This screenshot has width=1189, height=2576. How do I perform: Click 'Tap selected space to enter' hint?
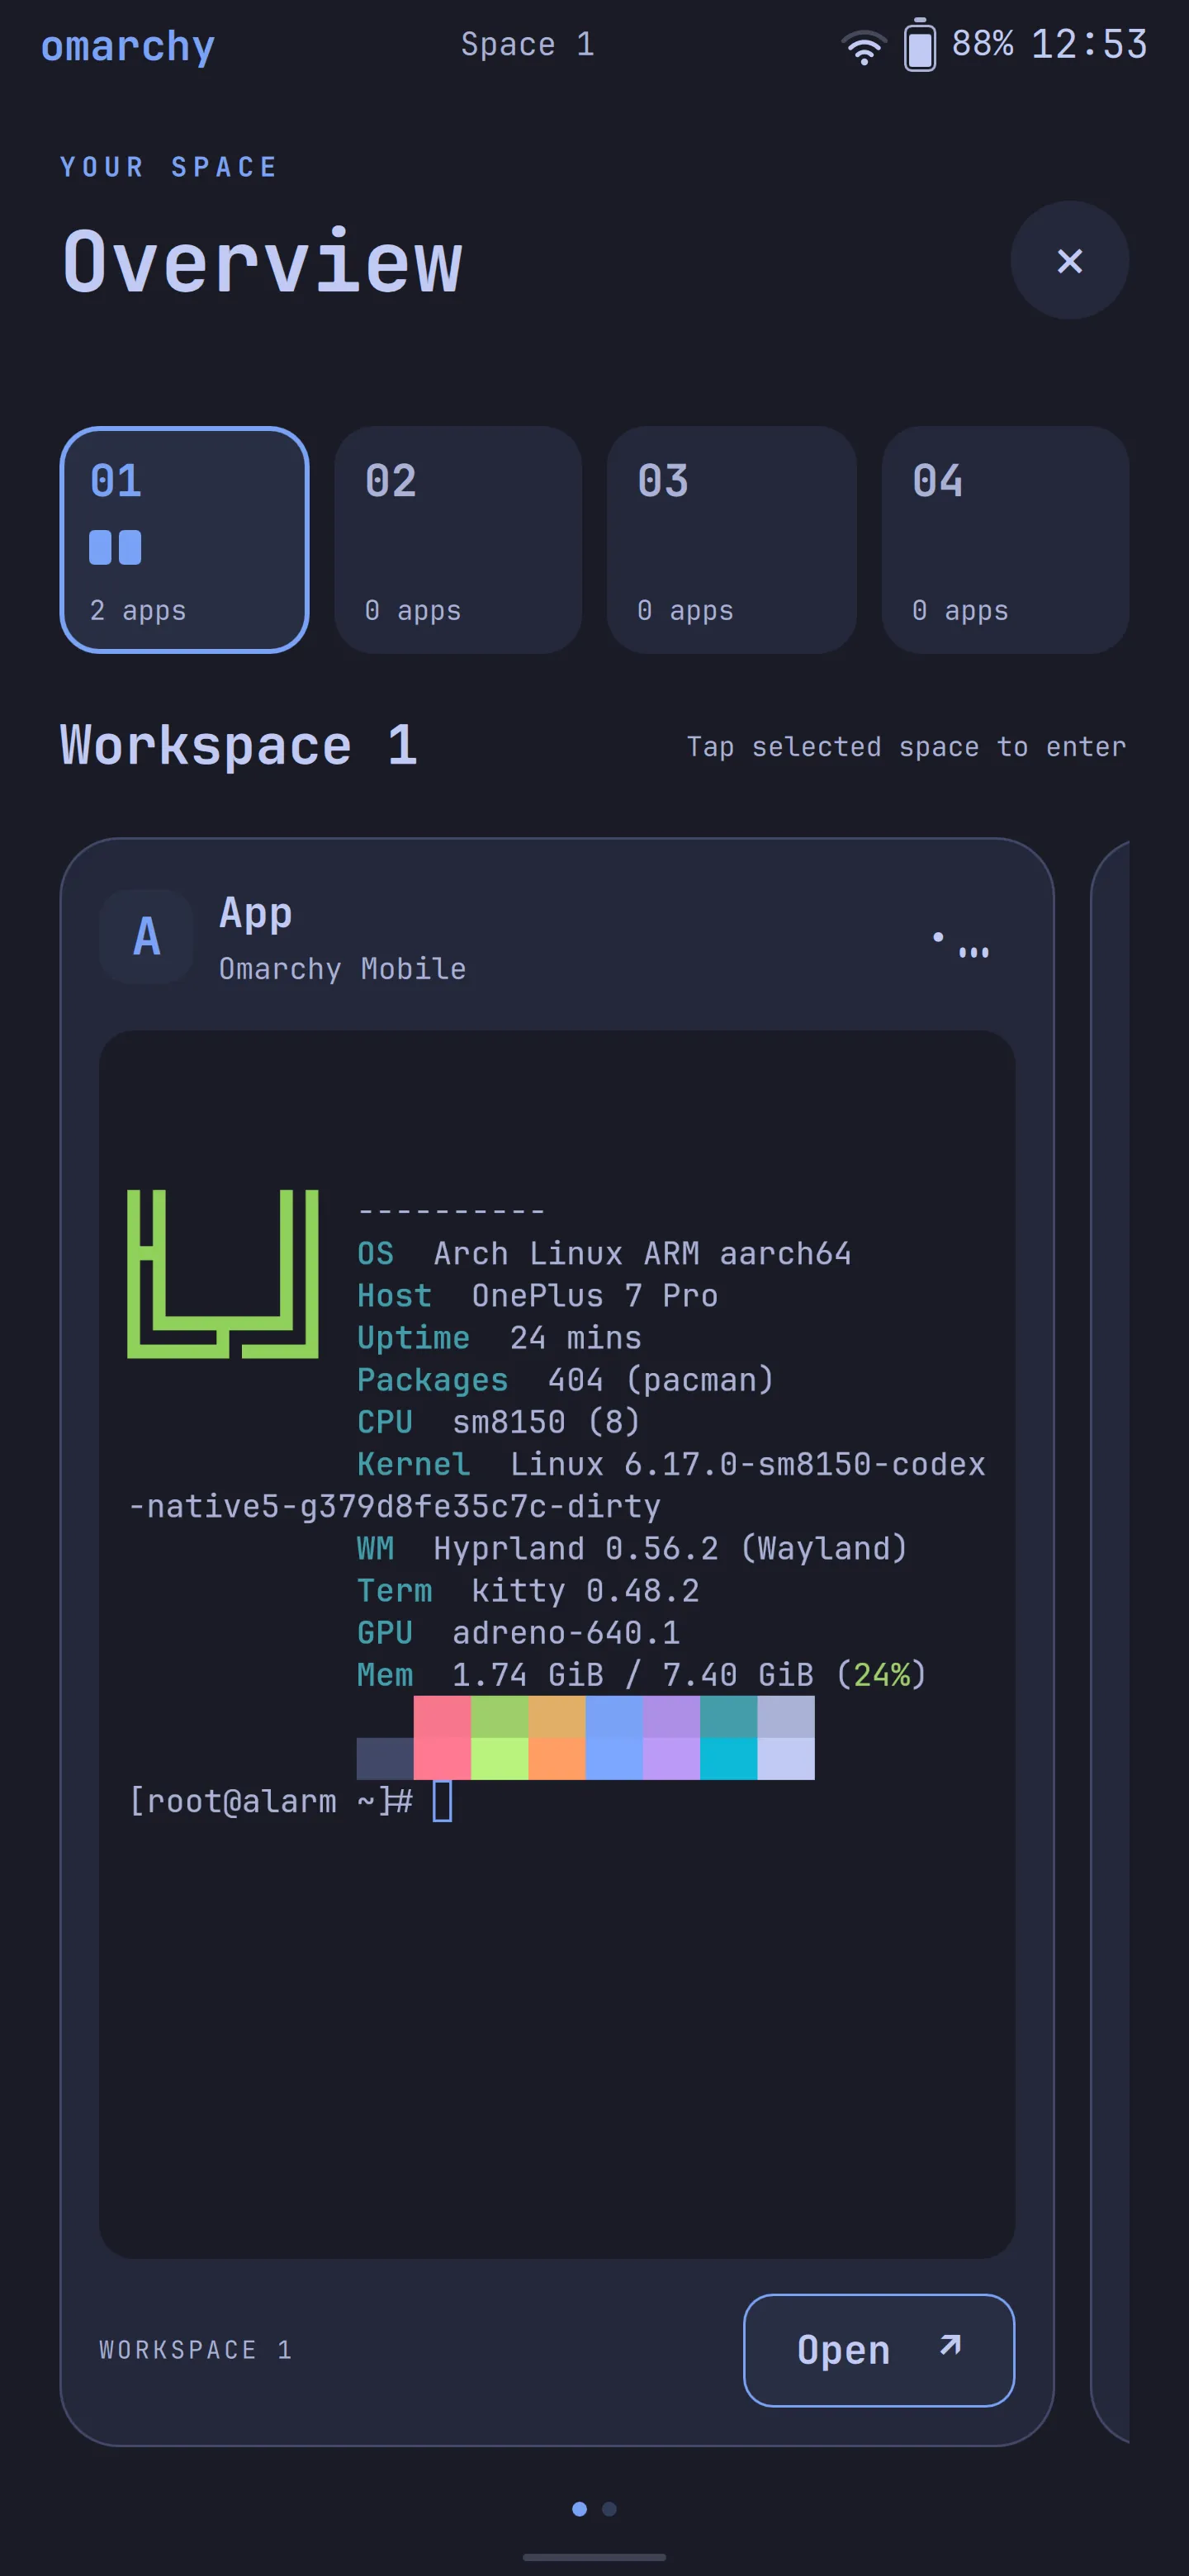pos(906,746)
